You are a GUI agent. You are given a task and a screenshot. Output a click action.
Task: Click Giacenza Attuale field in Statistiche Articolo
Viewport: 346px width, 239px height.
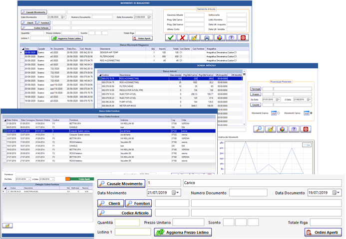pyautogui.click(x=194, y=15)
